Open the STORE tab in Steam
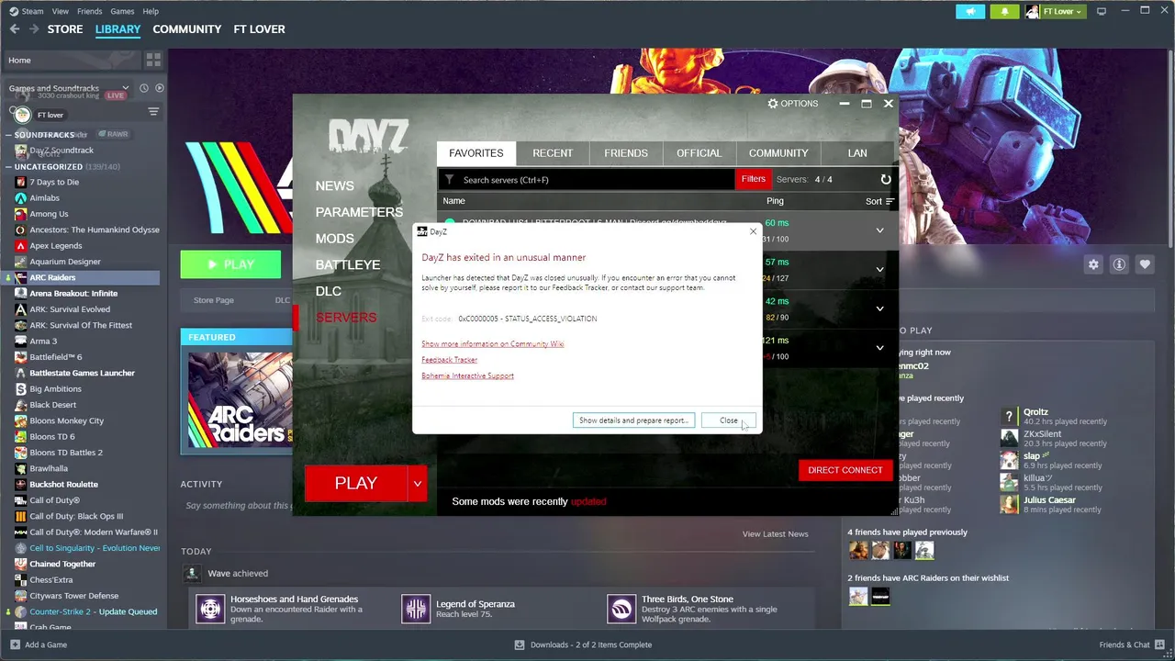The height and width of the screenshot is (661, 1175). (65, 29)
